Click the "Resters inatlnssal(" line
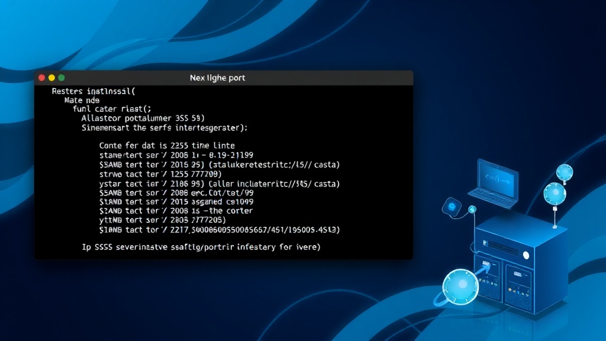 (94, 91)
